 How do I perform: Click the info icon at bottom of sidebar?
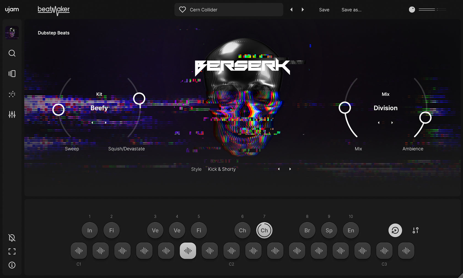click(12, 265)
